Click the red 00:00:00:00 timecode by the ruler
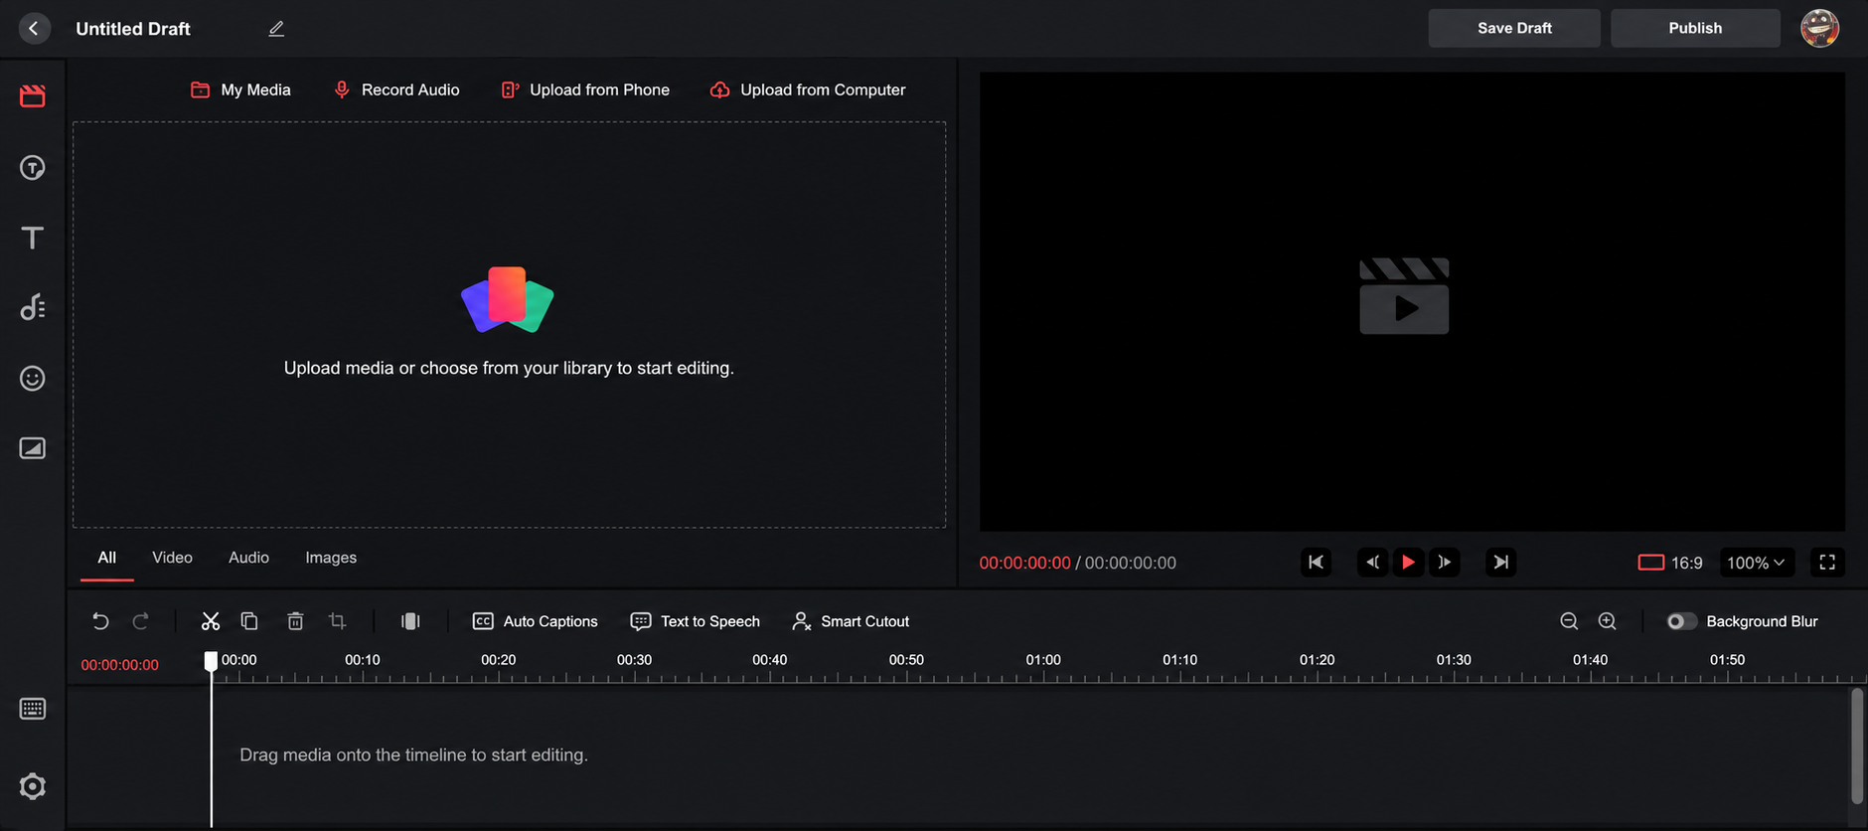Viewport: 1868px width, 831px height. point(120,665)
